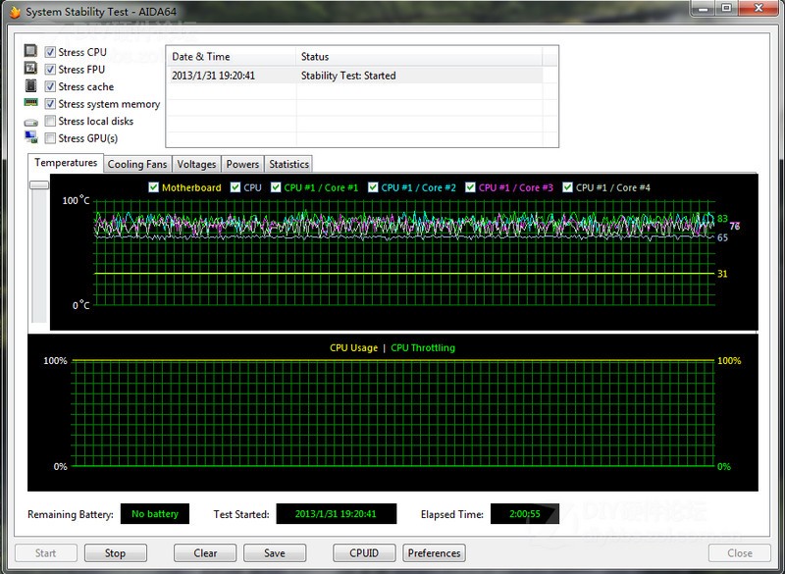Enable the Stress local disks checkbox

pos(50,122)
